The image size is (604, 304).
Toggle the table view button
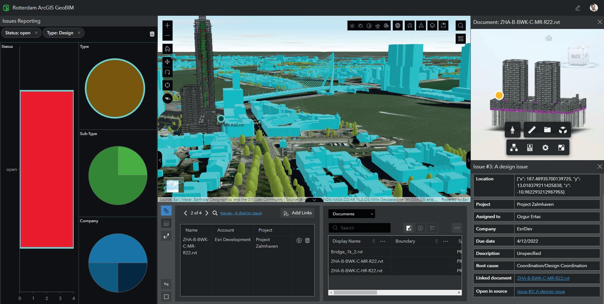tap(166, 223)
